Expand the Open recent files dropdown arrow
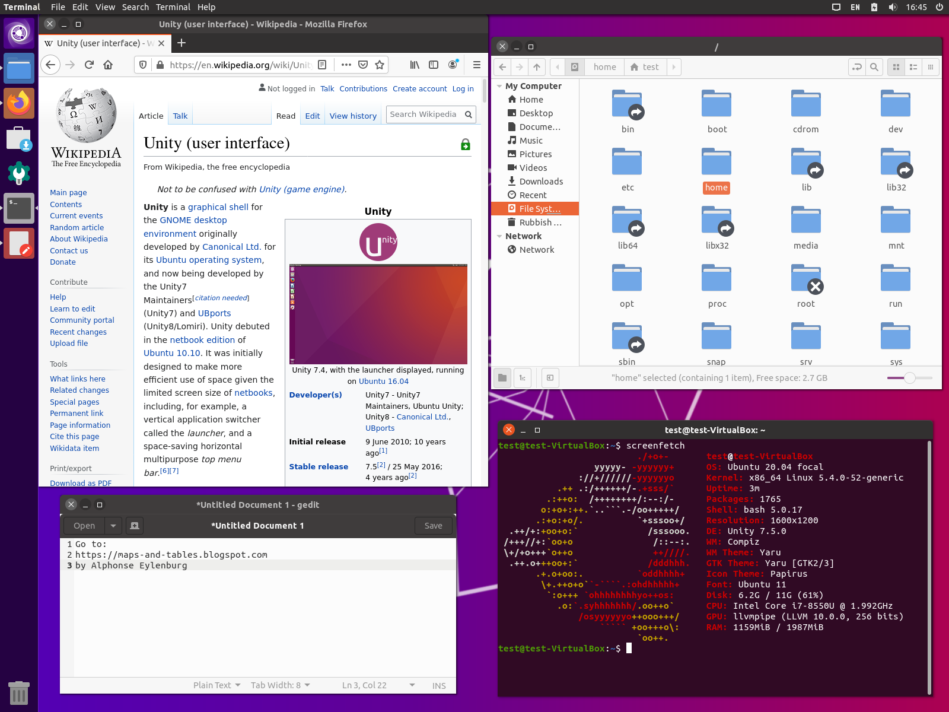Screen dimensions: 949x712 coord(113,526)
